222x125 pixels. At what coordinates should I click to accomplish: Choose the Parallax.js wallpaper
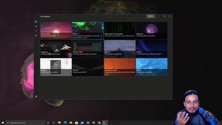pyautogui.click(x=56, y=49)
